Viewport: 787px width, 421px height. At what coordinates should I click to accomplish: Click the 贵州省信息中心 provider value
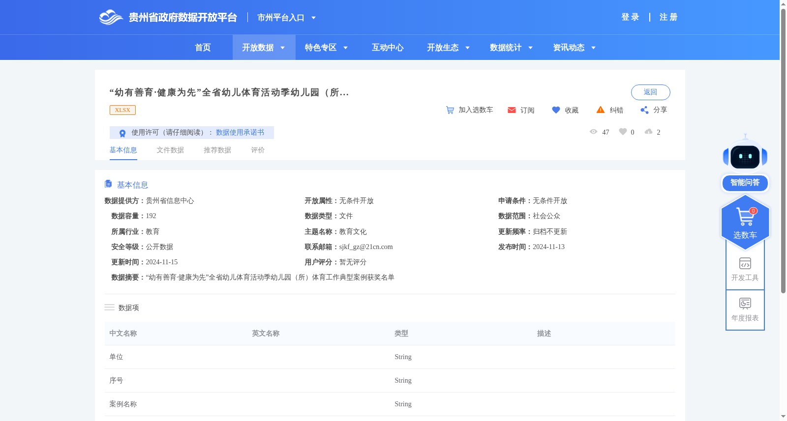pos(170,201)
